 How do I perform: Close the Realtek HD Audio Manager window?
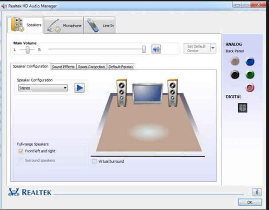point(258,5)
